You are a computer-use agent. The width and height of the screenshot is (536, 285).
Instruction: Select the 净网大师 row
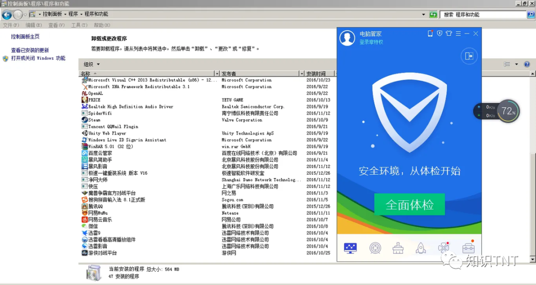208,180
